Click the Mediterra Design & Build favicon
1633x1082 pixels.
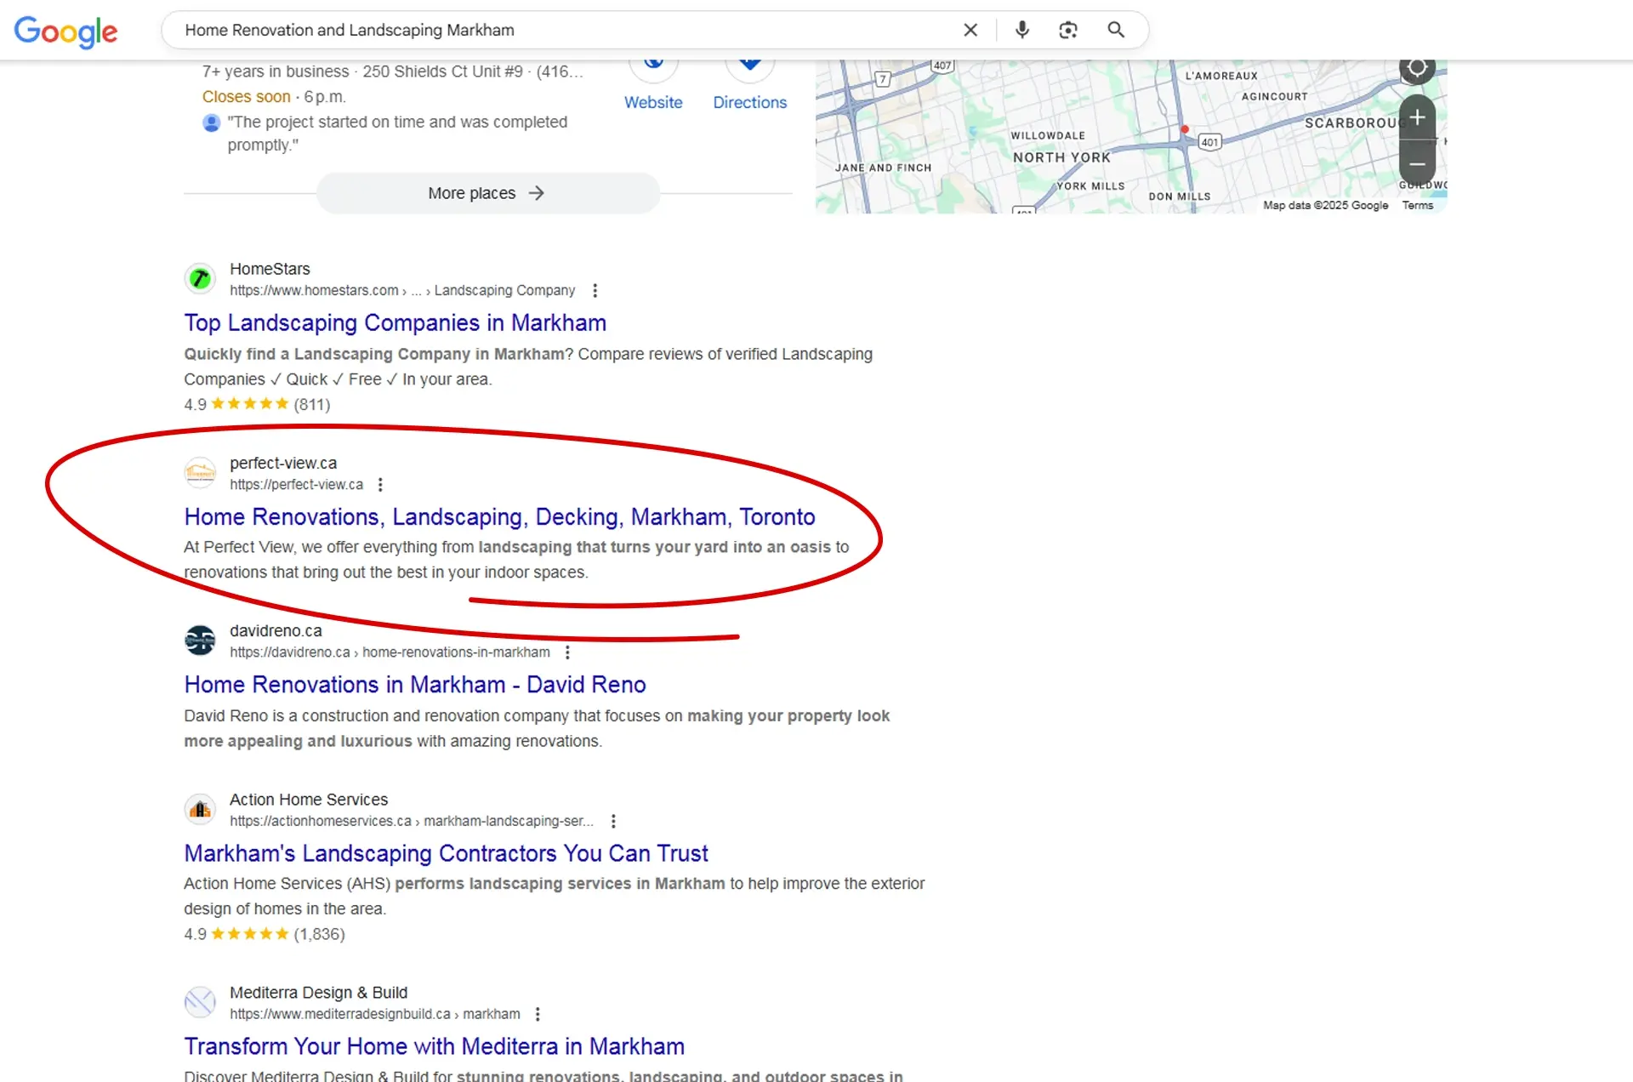200,1002
